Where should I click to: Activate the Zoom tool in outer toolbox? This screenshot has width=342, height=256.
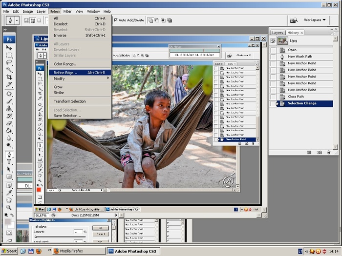pyautogui.click(x=9, y=207)
